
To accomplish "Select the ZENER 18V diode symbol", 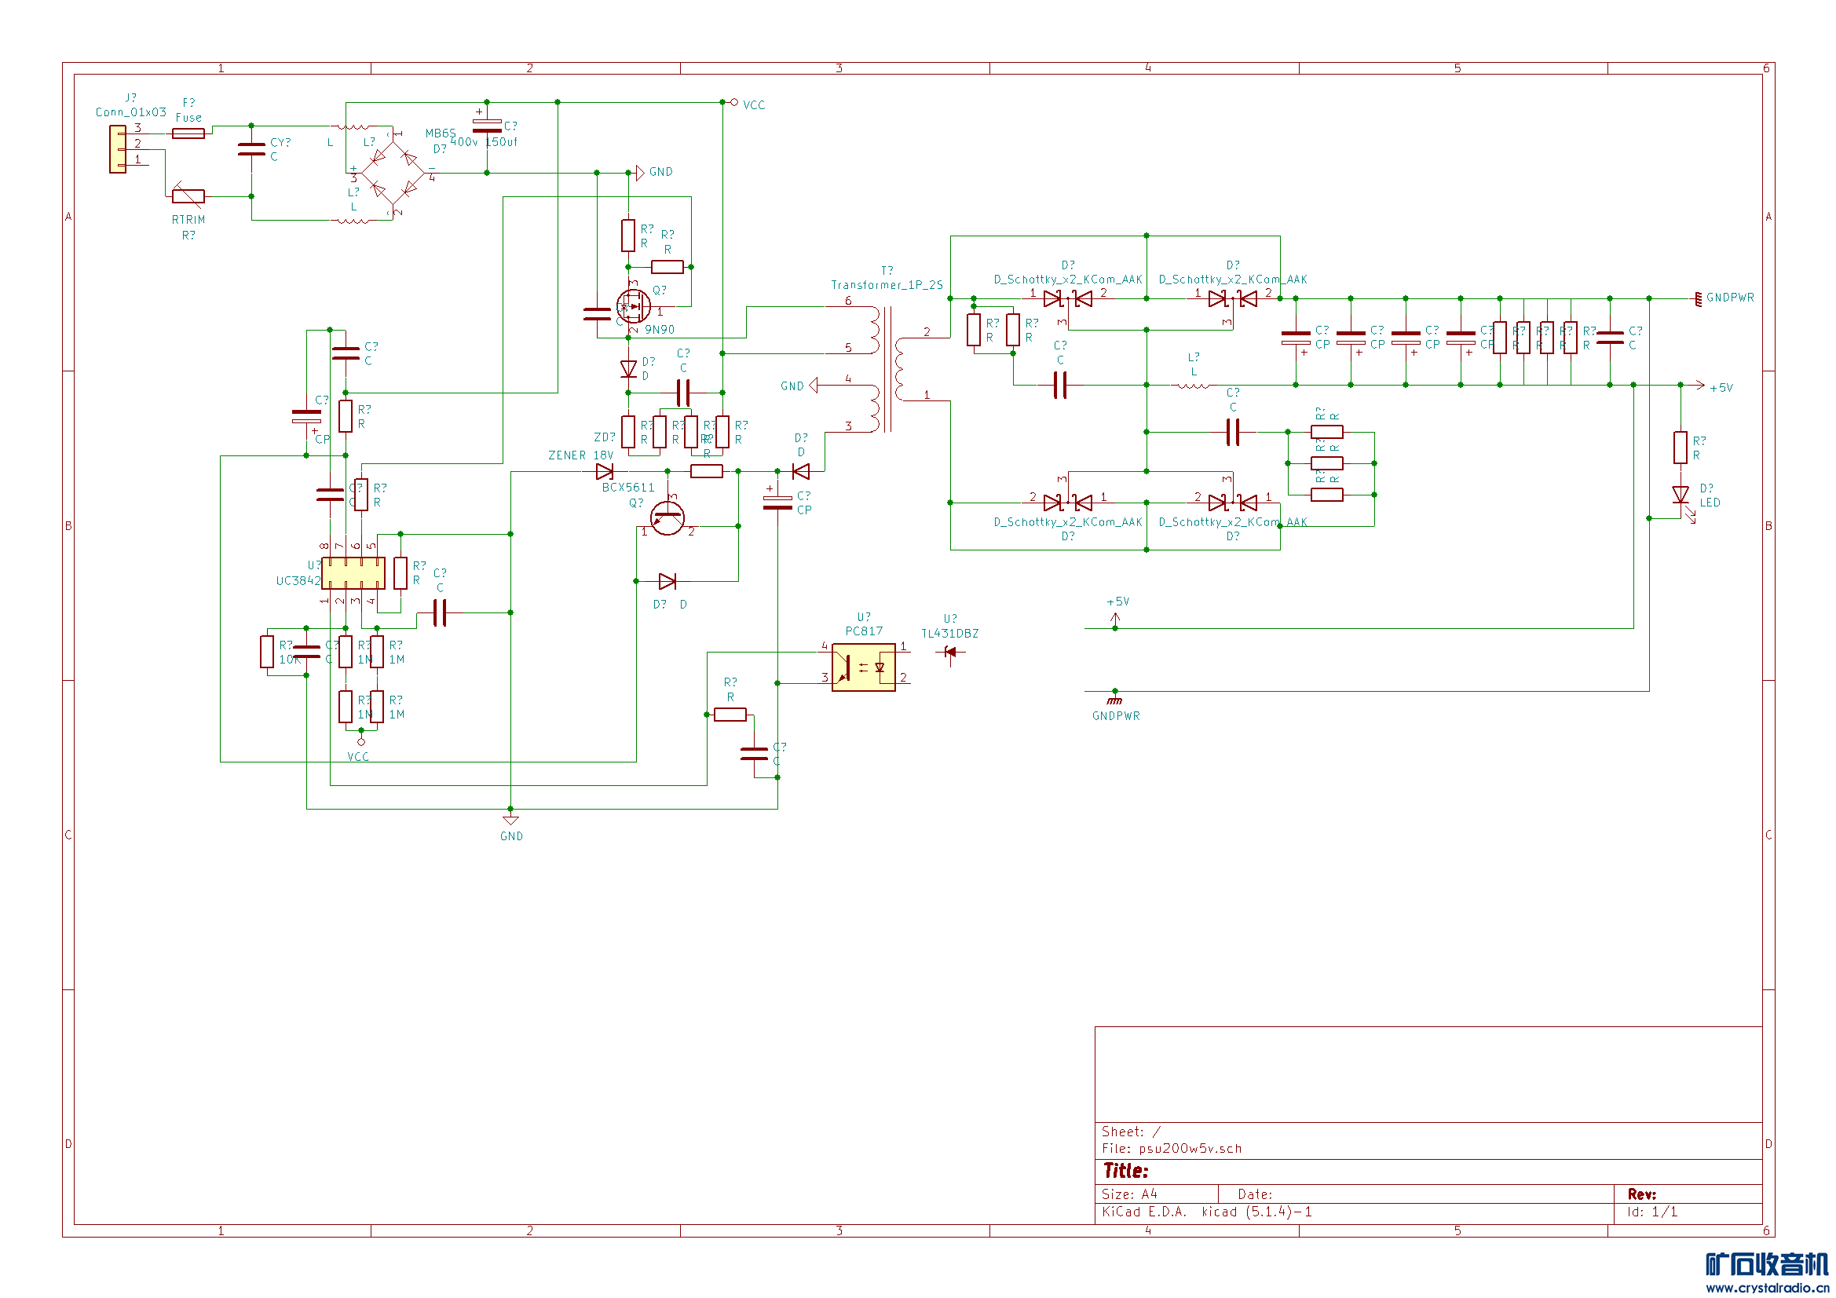I will (x=605, y=472).
